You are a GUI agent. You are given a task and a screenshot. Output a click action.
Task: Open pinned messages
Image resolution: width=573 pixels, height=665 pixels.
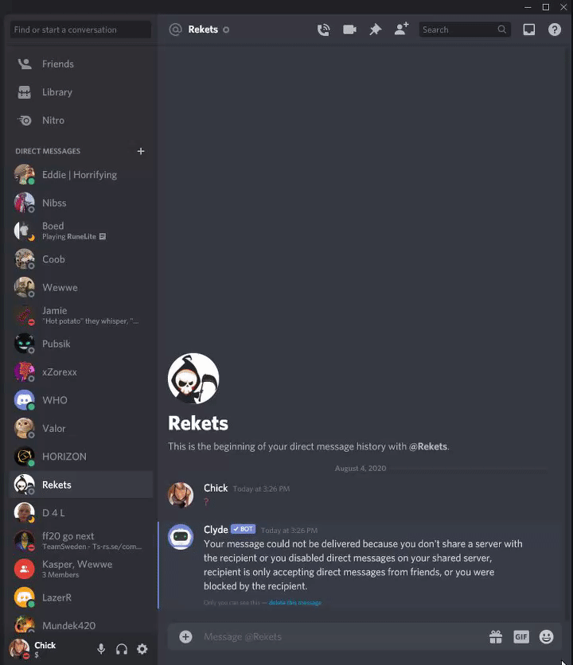pos(375,29)
